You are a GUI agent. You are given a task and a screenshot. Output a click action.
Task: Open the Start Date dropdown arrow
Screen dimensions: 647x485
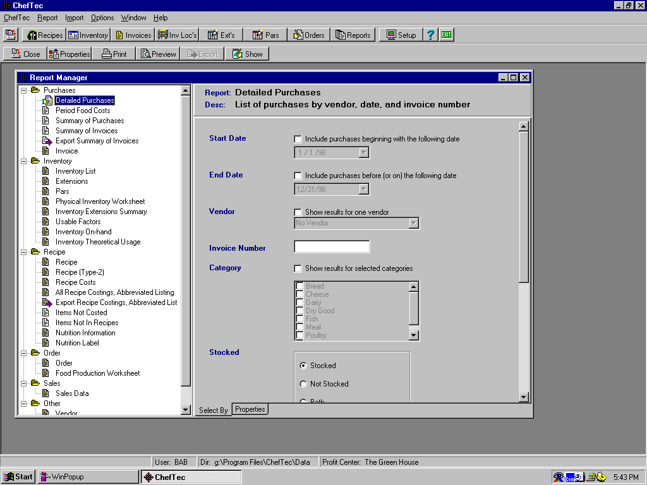[363, 153]
